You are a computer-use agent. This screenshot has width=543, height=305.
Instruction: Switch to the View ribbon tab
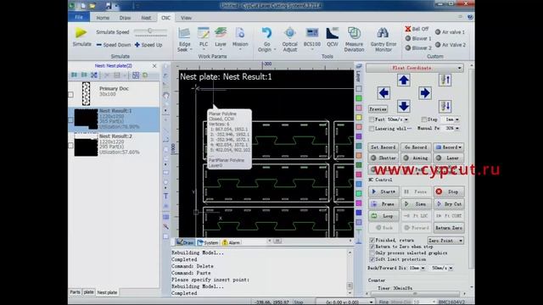pyautogui.click(x=186, y=18)
